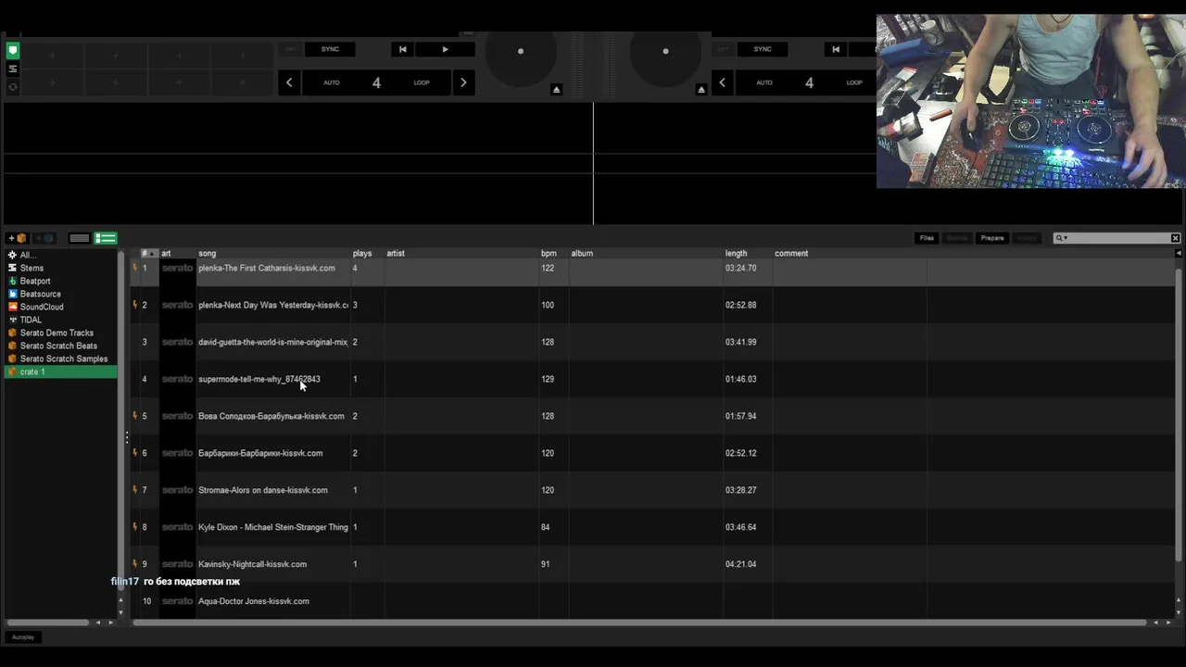This screenshot has height=667, width=1186.
Task: Open the Files panel
Action: click(927, 238)
